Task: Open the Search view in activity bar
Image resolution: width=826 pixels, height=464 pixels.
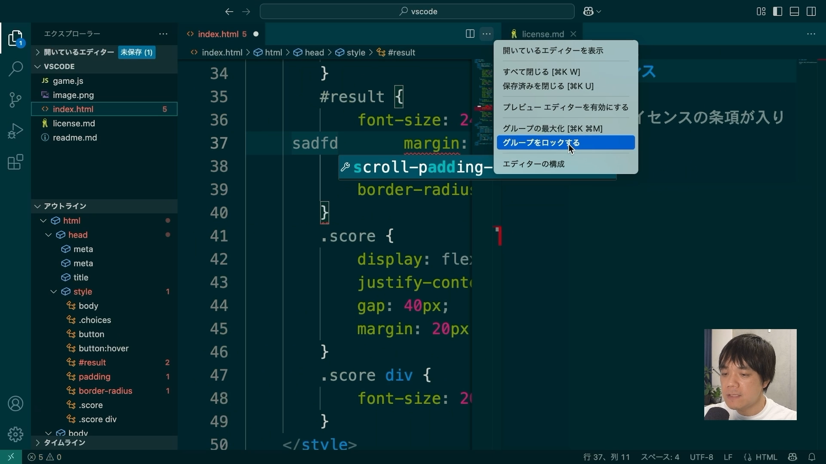Action: [x=15, y=69]
